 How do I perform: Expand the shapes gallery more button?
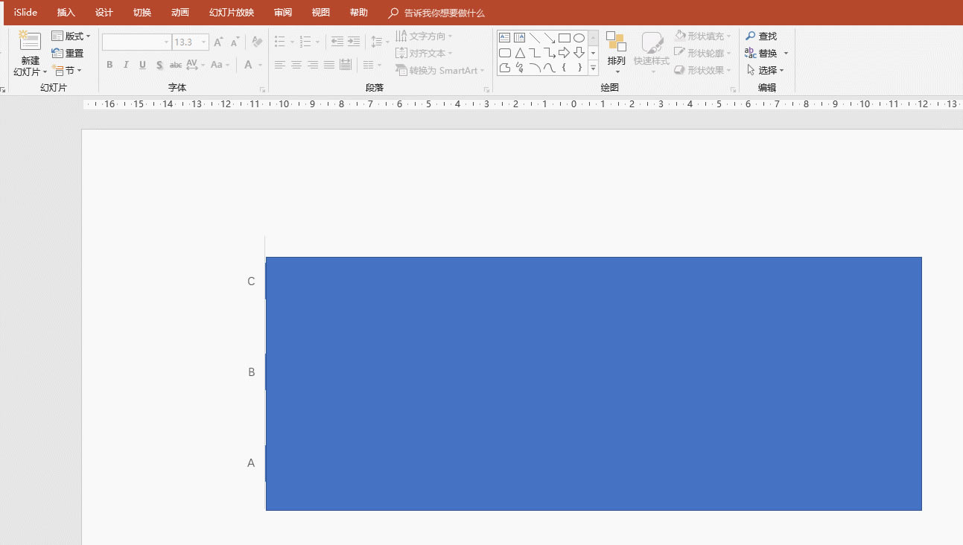(x=594, y=68)
